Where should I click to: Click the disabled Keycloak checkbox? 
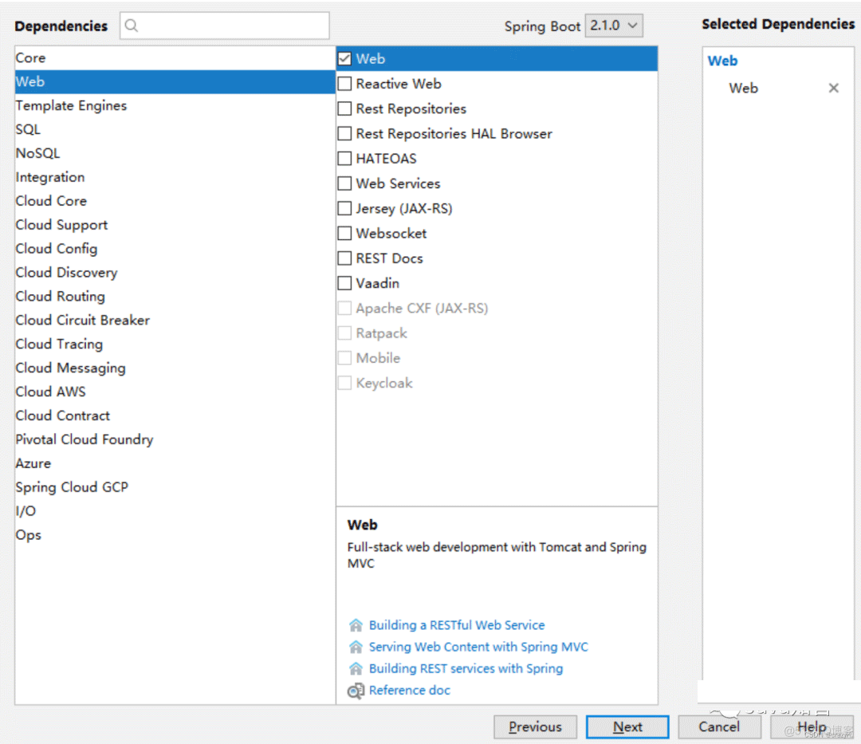(x=344, y=384)
